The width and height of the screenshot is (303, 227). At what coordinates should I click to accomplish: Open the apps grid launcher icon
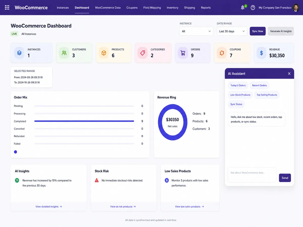pos(7,8)
